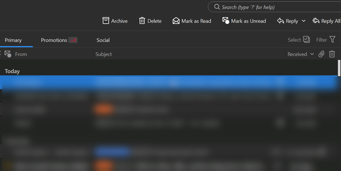The width and height of the screenshot is (341, 171).
Task: Delete message using the toolbar trash icon
Action: [x=142, y=21]
